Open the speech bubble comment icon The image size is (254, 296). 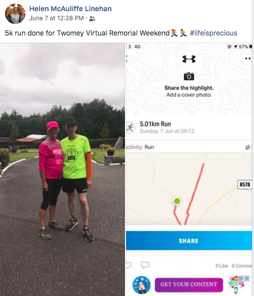pyautogui.click(x=145, y=265)
